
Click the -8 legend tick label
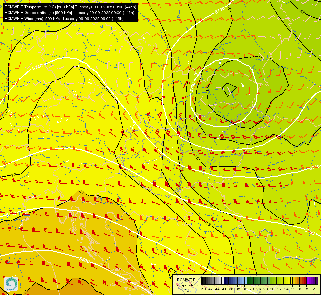(x=299, y=289)
